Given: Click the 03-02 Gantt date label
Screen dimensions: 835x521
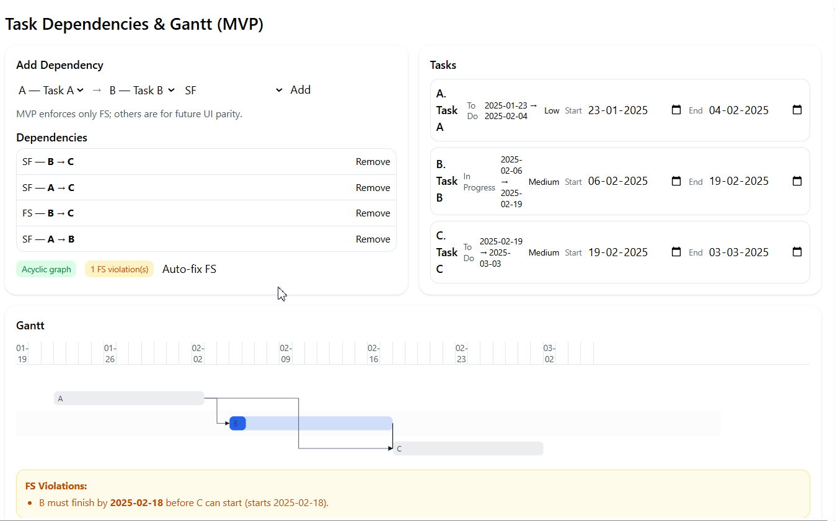Looking at the screenshot, I should pos(549,354).
